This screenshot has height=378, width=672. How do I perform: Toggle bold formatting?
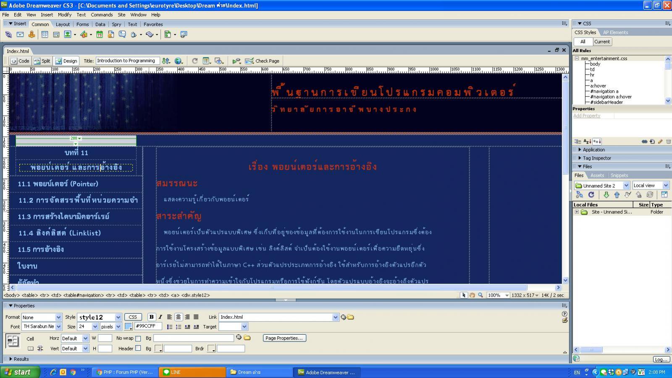click(x=152, y=317)
